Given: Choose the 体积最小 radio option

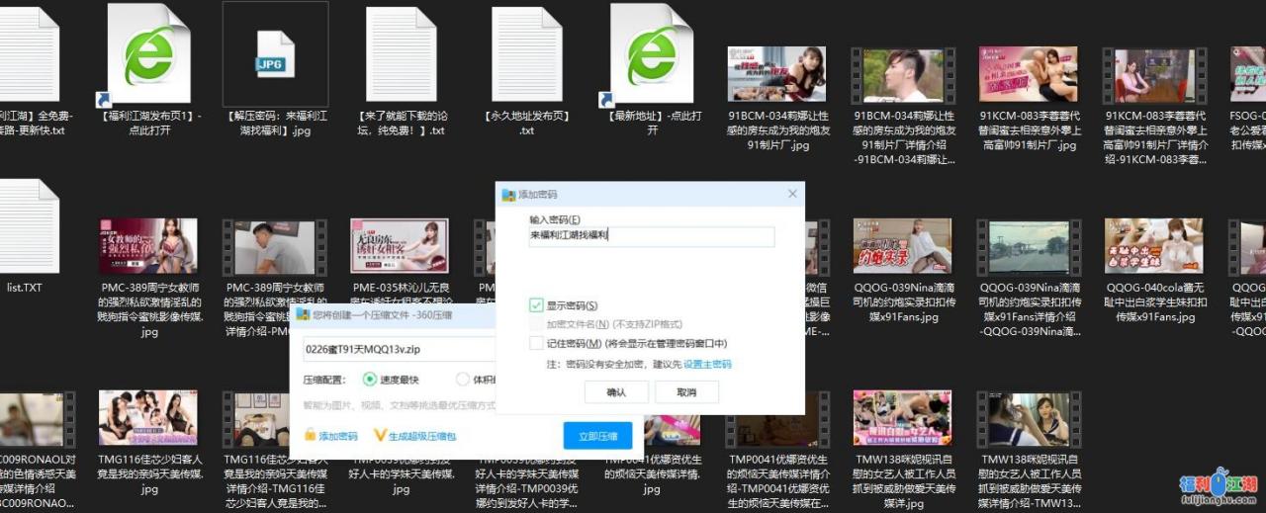Looking at the screenshot, I should pyautogui.click(x=463, y=379).
